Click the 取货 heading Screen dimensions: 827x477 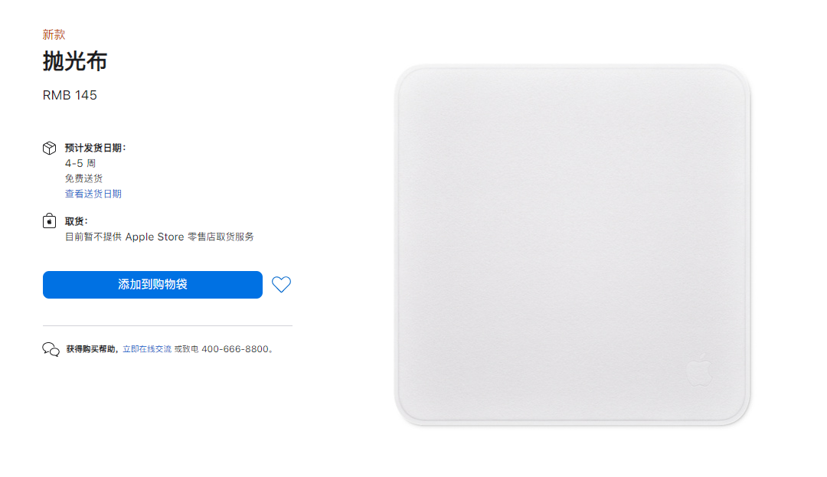(76, 221)
